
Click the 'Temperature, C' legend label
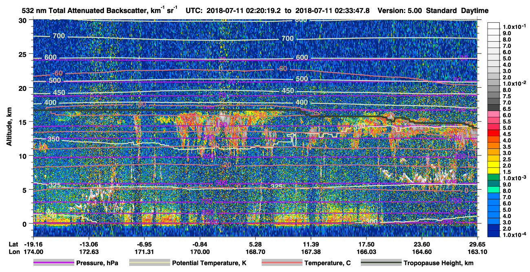[328, 263]
